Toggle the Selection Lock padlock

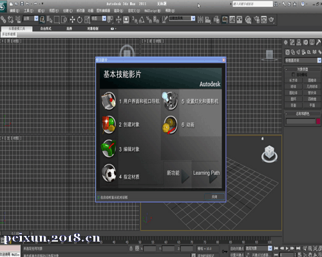pos(131,249)
